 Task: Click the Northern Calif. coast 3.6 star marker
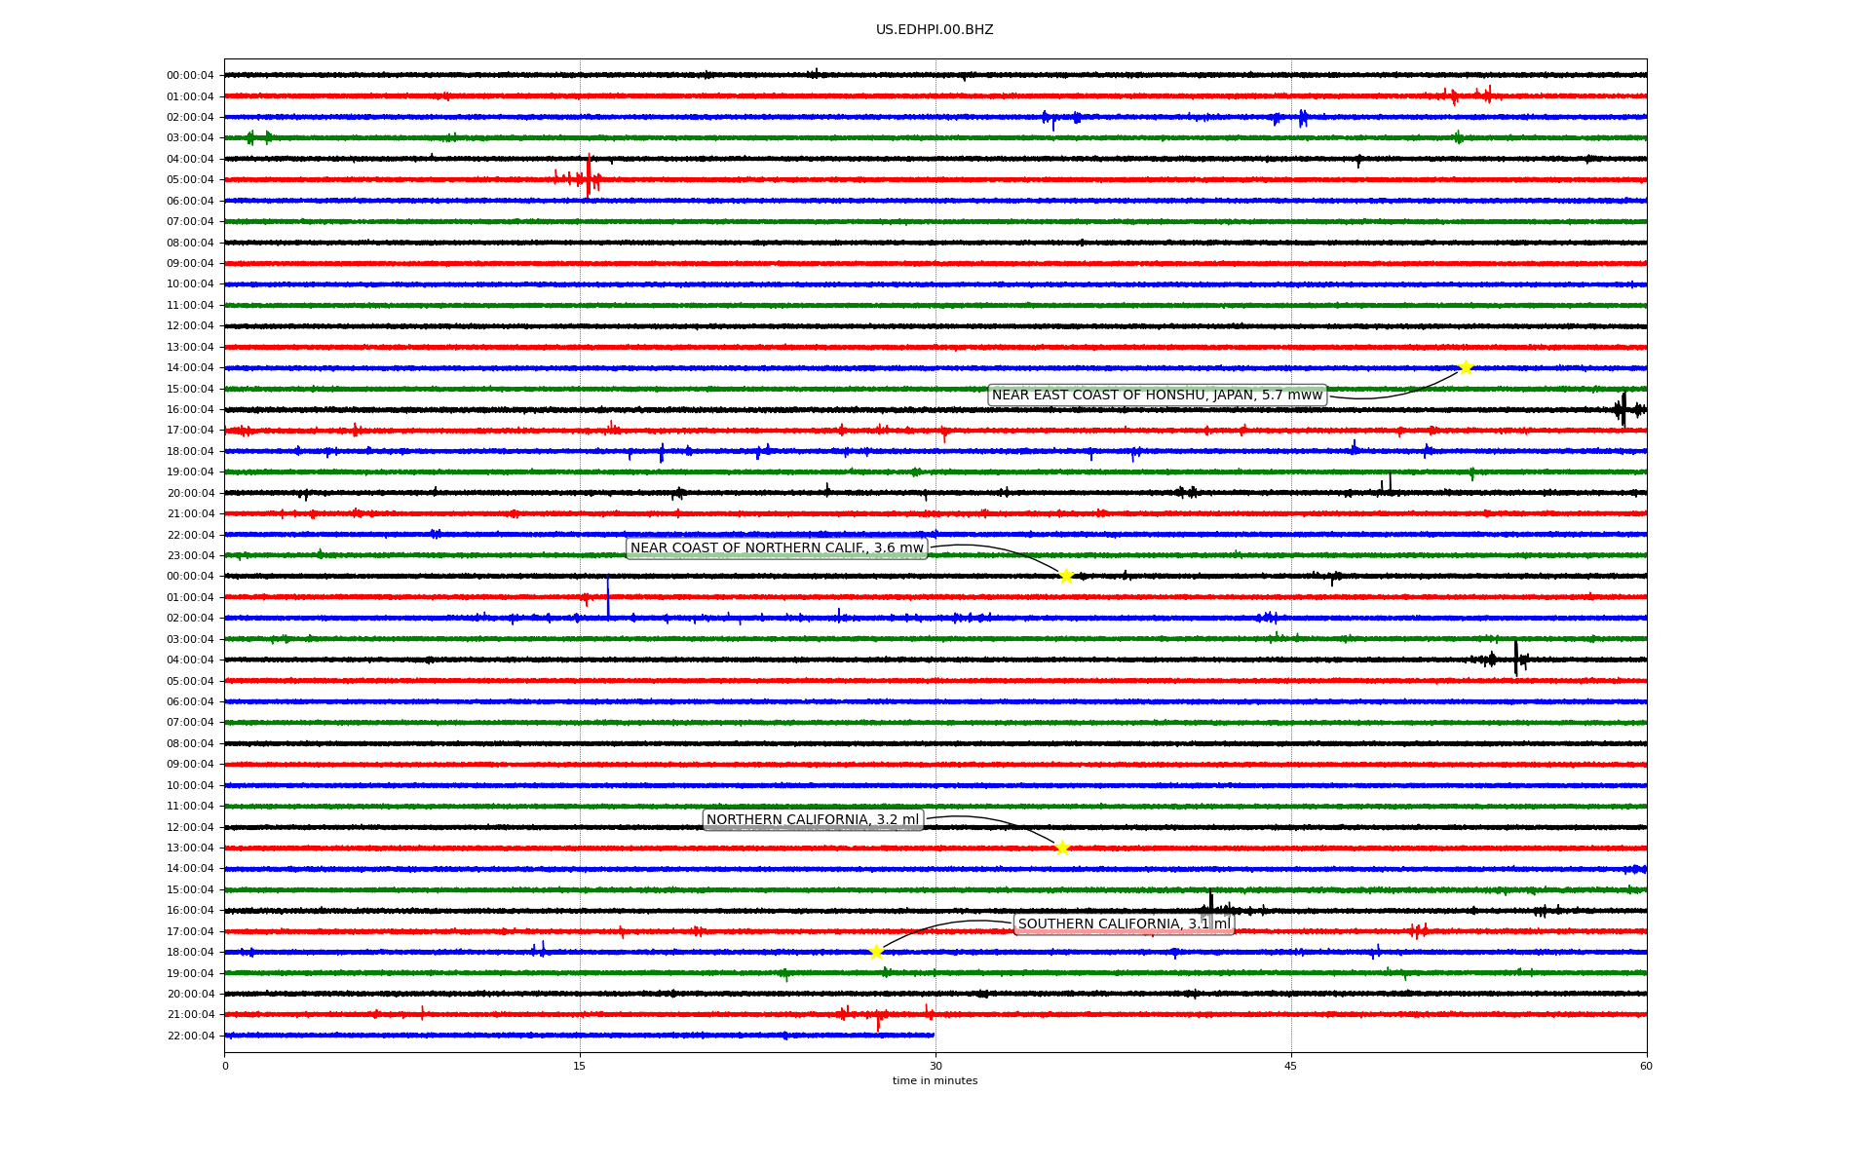(1066, 576)
